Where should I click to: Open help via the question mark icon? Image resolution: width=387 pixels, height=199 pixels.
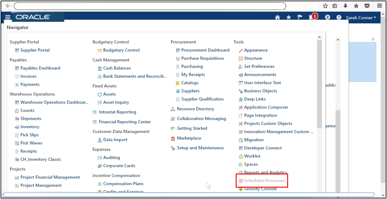[339, 17]
